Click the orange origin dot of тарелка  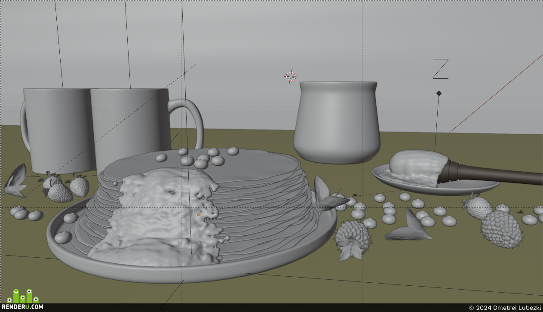198,215
